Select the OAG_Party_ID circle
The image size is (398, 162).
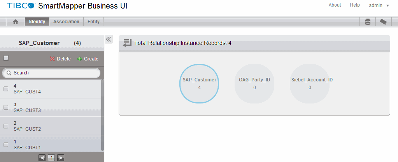click(254, 84)
